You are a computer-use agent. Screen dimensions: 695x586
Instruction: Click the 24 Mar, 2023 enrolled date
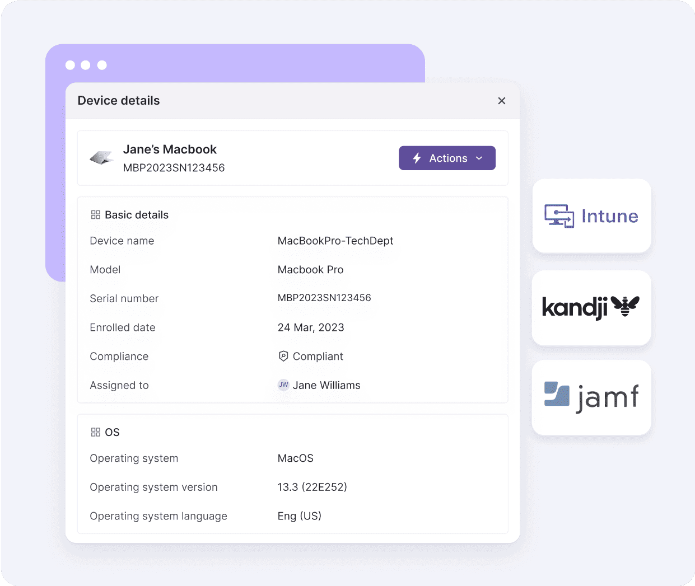pyautogui.click(x=311, y=327)
